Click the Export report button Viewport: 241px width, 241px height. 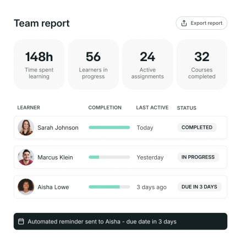pos(201,23)
